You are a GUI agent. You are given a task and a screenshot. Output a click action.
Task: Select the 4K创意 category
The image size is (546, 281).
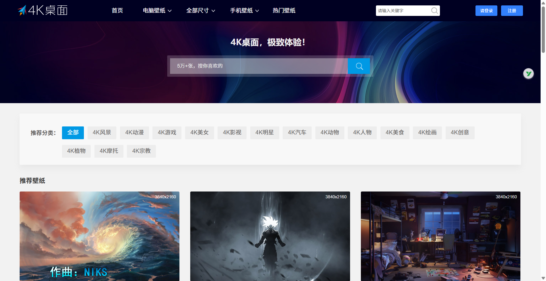[x=460, y=133]
